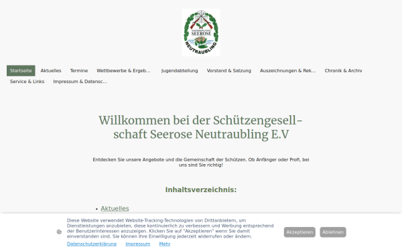Viewport: 402px width, 251px height.
Task: Open the cookie settings icon
Action: 59,232
